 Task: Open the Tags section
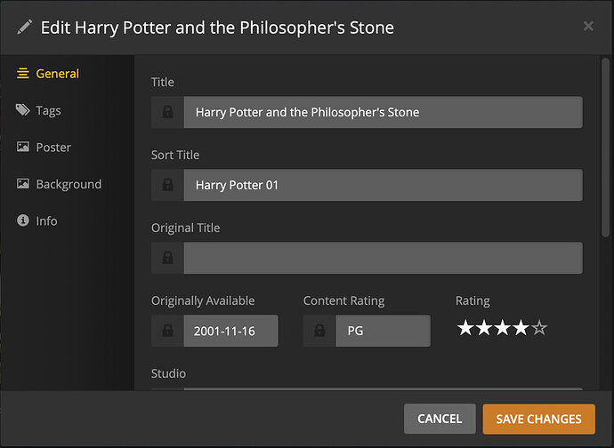click(48, 110)
